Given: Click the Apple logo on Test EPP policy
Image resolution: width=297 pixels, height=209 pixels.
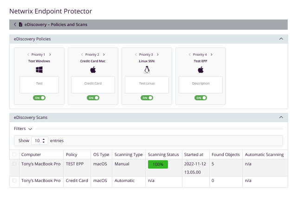Looking at the screenshot, I should click(x=200, y=70).
